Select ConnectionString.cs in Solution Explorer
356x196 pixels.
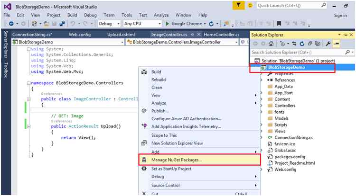point(293,137)
